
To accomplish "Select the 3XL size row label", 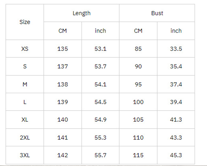I will [x=25, y=155].
